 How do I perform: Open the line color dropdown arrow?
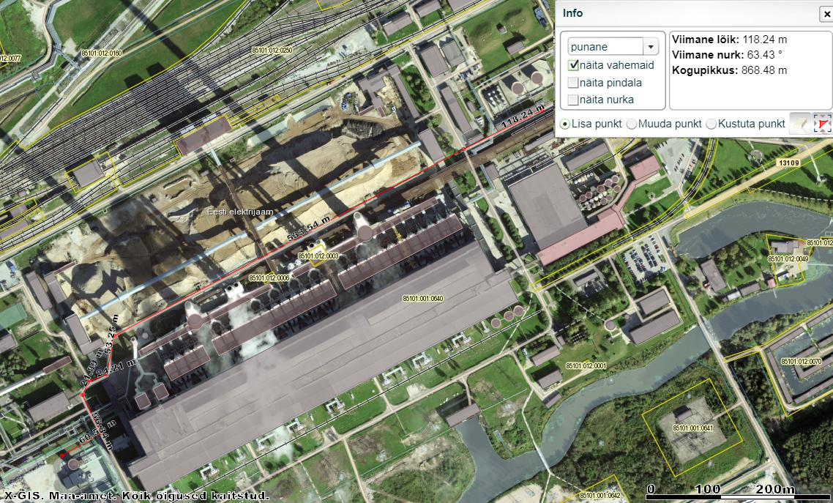click(650, 47)
